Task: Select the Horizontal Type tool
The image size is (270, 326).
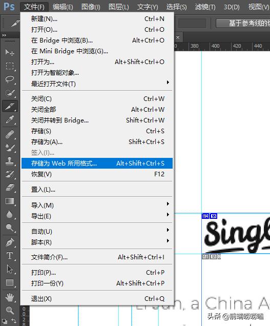Action: click(10, 255)
